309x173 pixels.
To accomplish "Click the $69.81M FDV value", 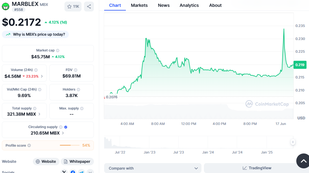I will [x=72, y=76].
